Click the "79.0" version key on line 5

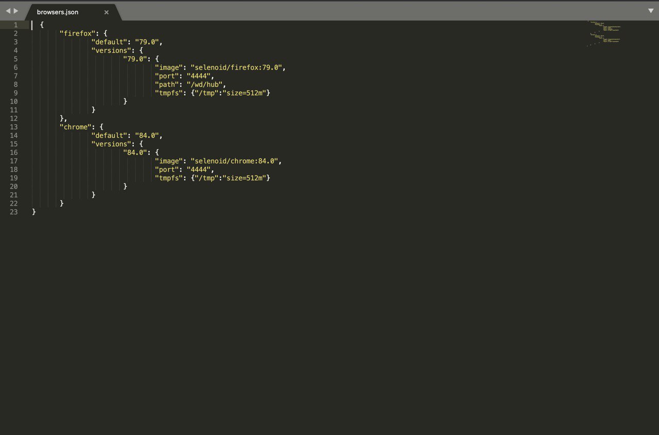click(135, 59)
